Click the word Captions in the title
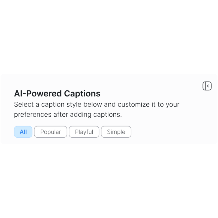218x218 pixels. tap(82, 94)
